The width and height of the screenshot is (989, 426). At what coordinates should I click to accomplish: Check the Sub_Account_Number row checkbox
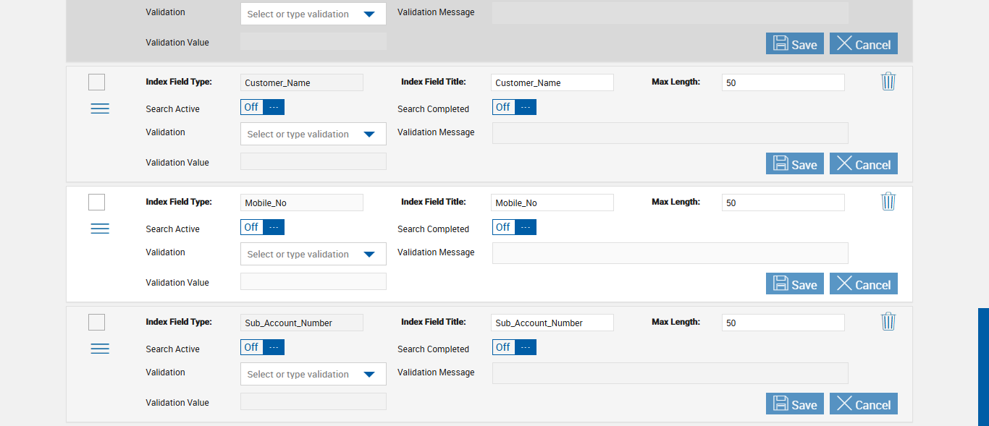[96, 323]
